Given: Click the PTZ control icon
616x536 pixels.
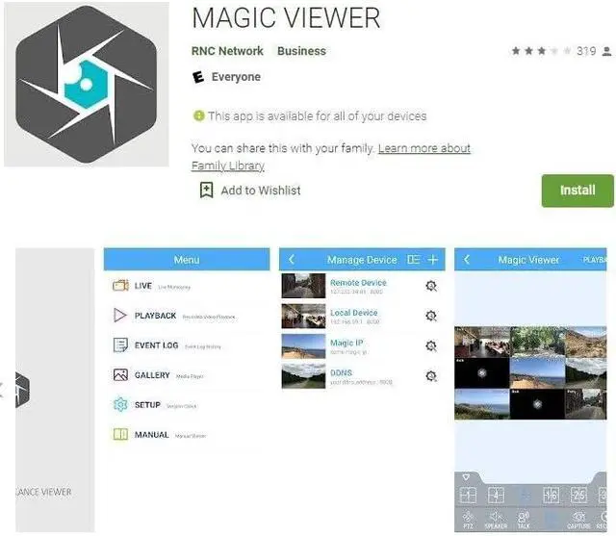Looking at the screenshot, I should (x=468, y=520).
